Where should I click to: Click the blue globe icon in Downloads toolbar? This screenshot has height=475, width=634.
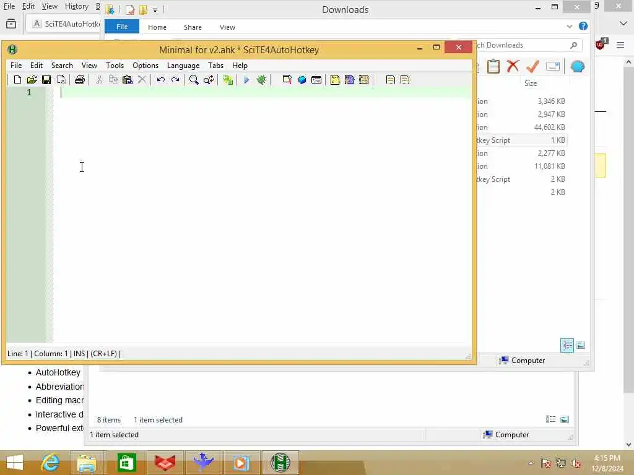pyautogui.click(x=578, y=66)
